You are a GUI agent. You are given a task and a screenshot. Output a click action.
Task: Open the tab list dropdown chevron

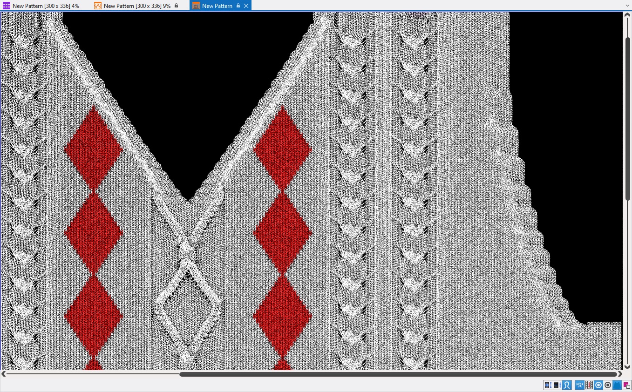[627, 6]
